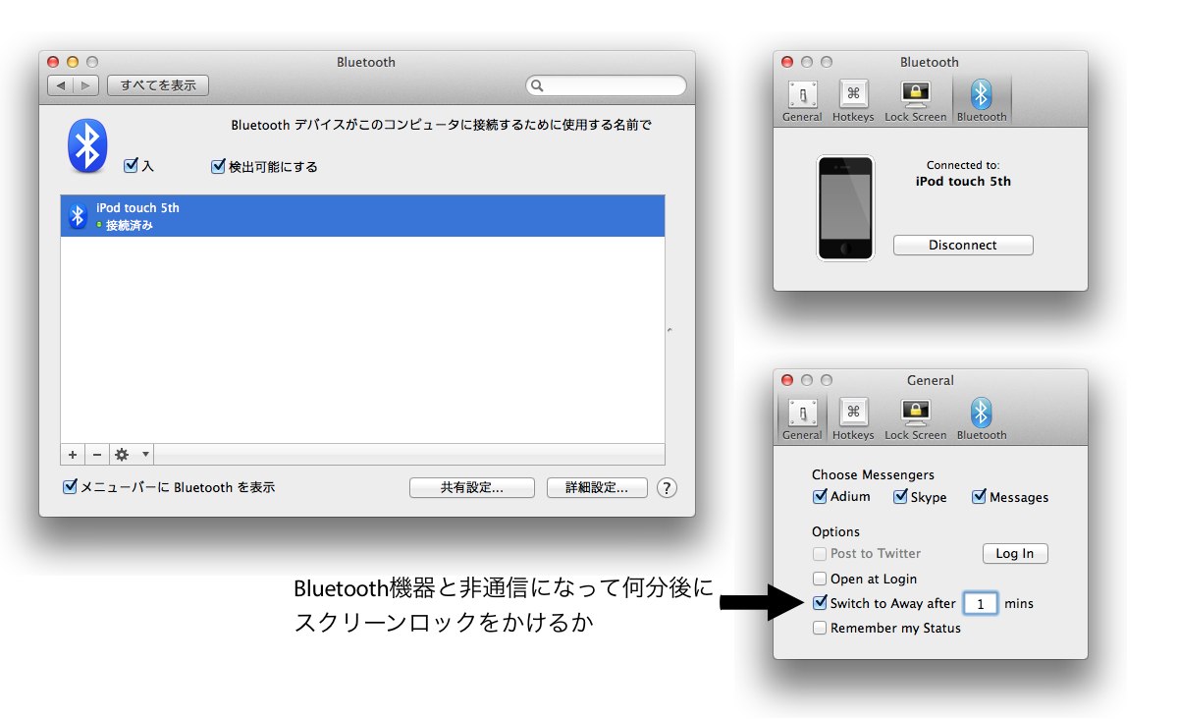Click Bluetooth icon beside iPod touch 5th row
The image size is (1178, 719).
tap(78, 216)
